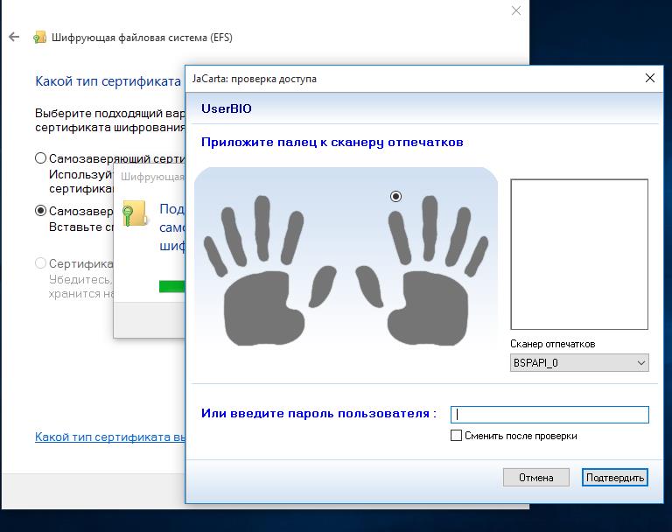Click the left hand image

[x=269, y=270]
